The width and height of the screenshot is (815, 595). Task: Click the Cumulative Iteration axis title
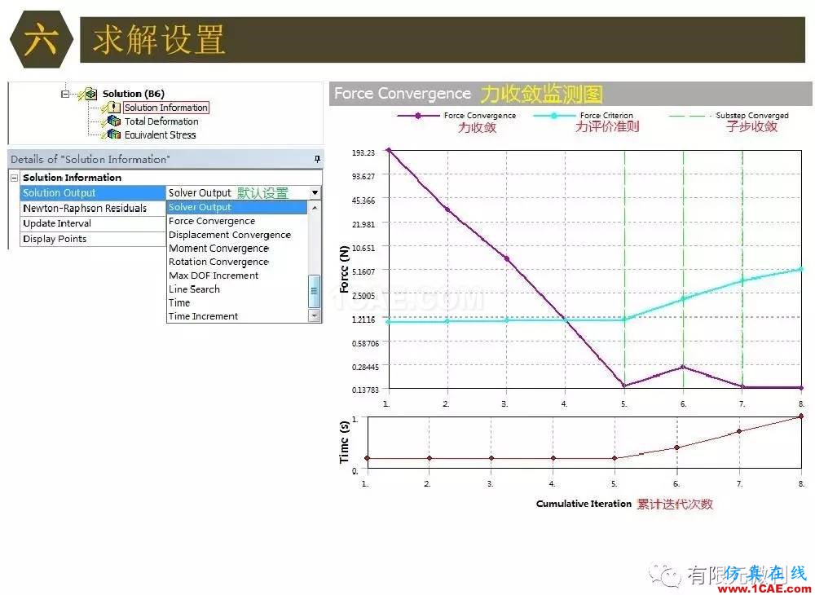pyautogui.click(x=584, y=504)
